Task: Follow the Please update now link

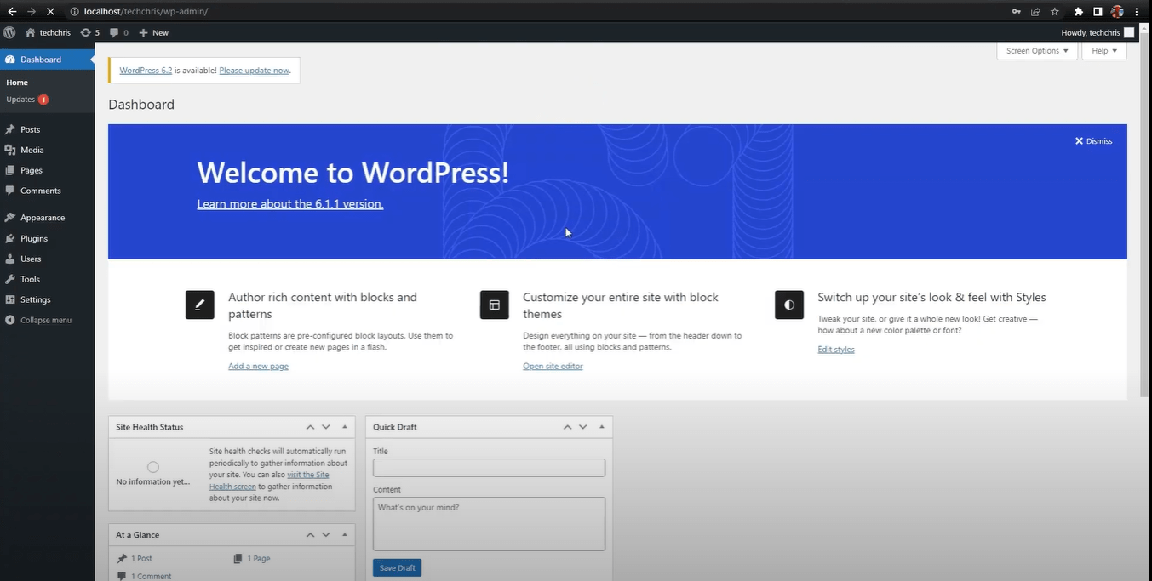Action: coord(255,71)
